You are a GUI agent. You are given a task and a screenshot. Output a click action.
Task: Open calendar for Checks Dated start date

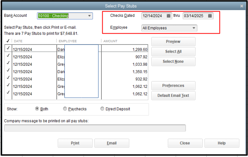coord(169,16)
